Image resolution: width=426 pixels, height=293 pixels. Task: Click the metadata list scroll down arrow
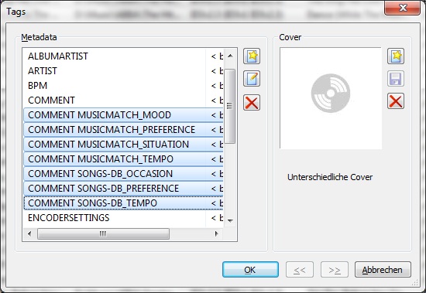[230, 220]
